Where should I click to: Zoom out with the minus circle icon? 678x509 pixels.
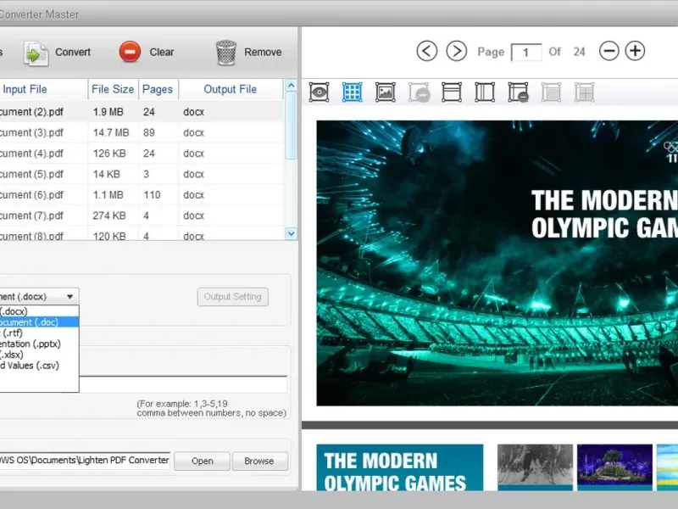[x=609, y=51]
